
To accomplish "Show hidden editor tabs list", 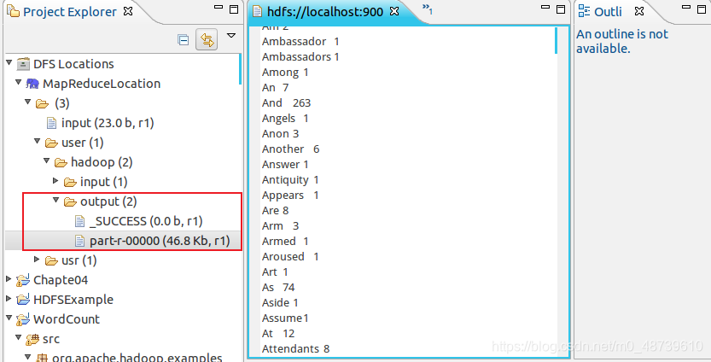I will coord(427,9).
